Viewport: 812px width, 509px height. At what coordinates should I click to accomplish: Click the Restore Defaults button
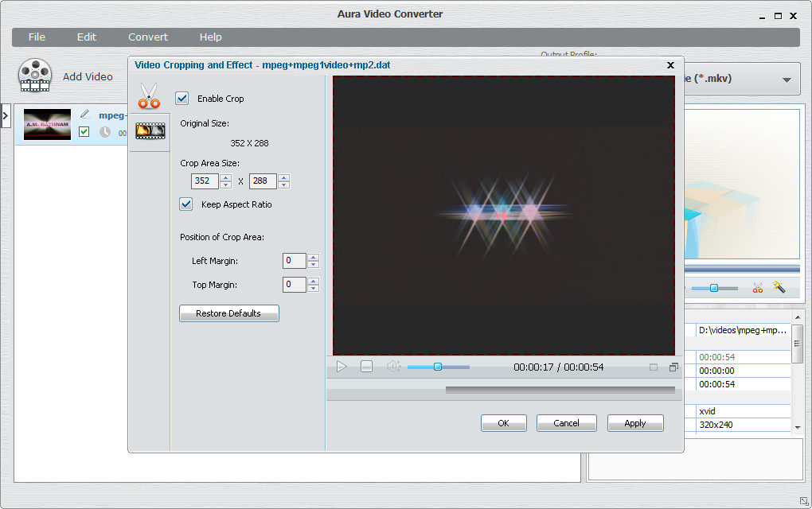click(x=228, y=313)
